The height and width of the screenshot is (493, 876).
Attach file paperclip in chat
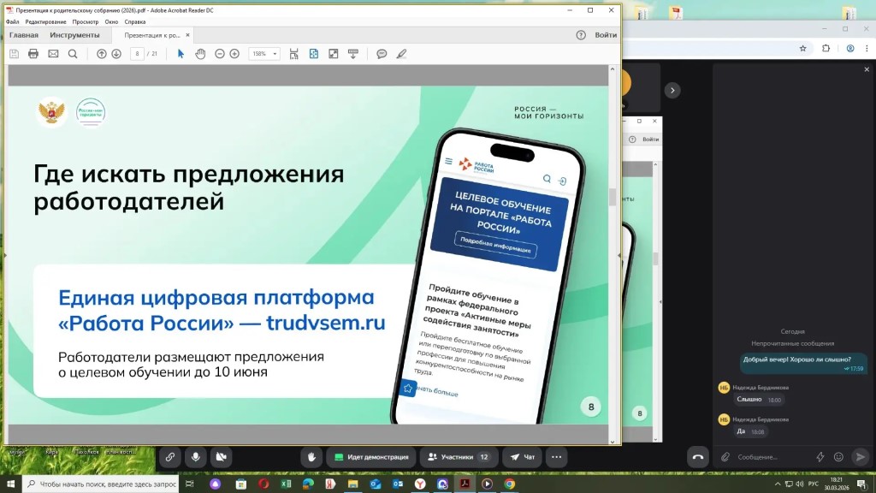(x=725, y=457)
